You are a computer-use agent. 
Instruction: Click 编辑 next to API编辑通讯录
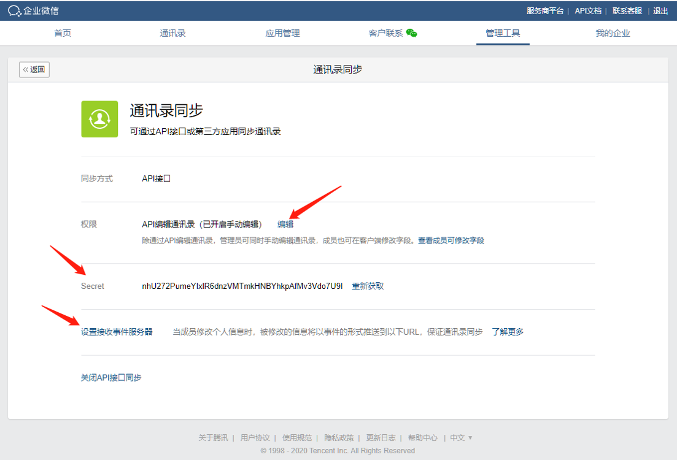[x=285, y=224]
